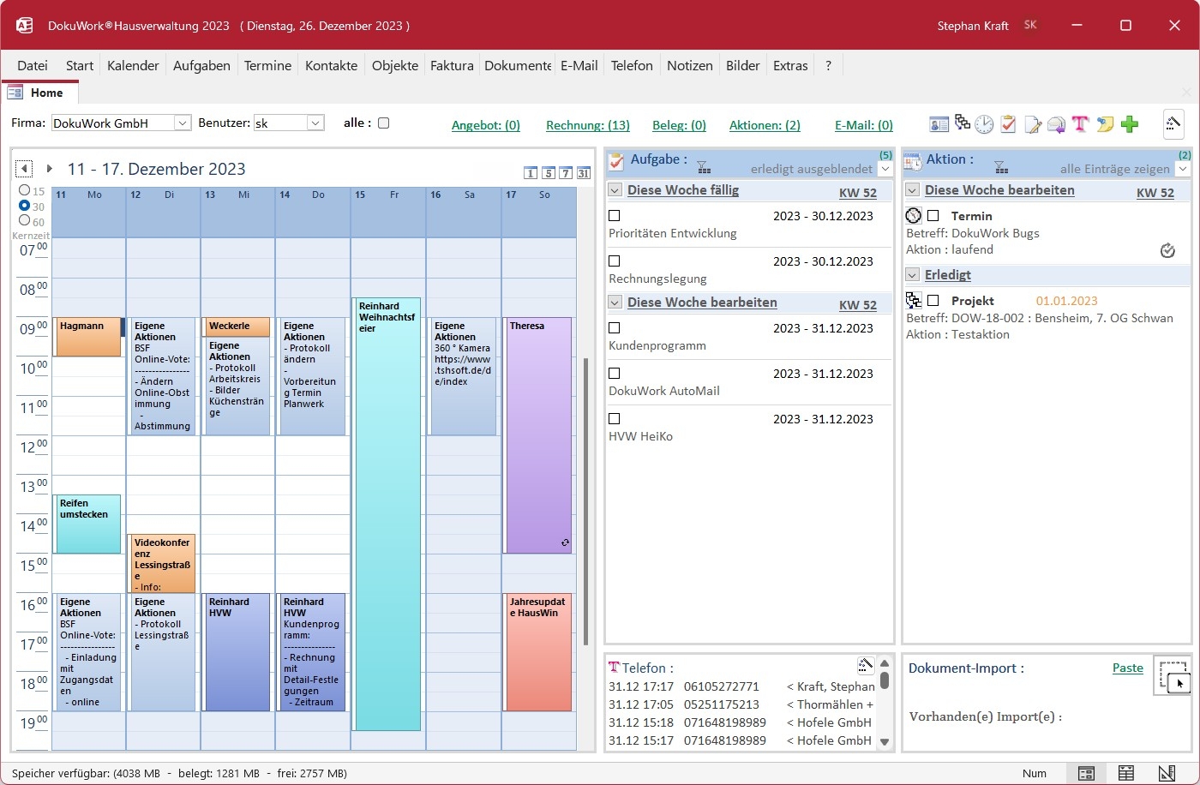Click the green plus icon
The image size is (1200, 785).
(x=1130, y=124)
